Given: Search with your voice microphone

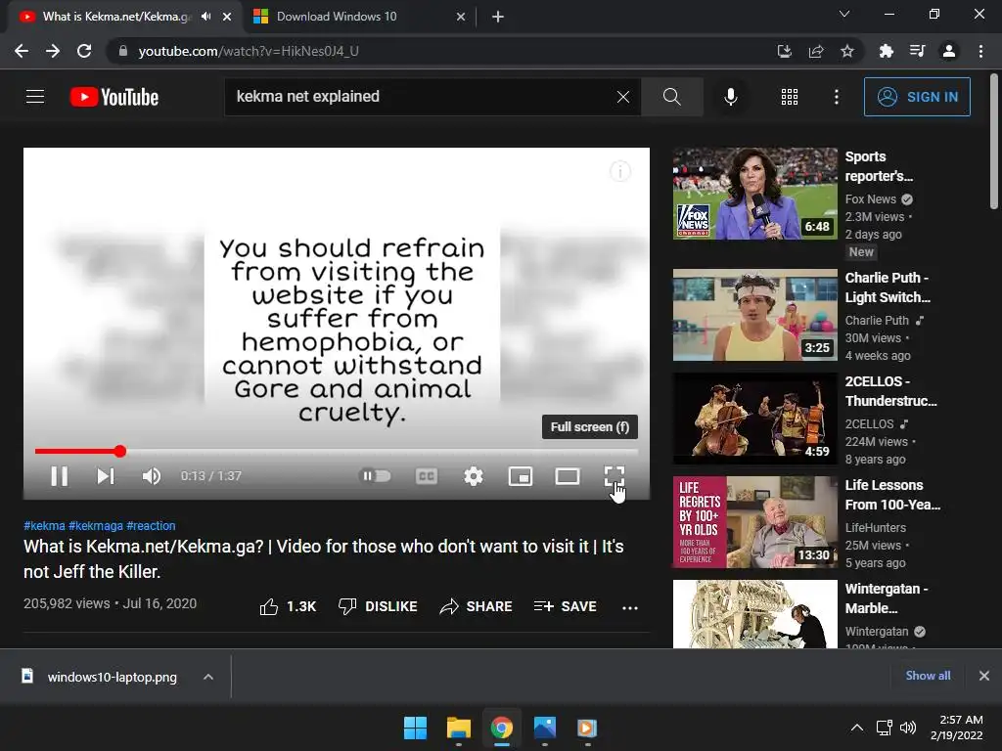Looking at the screenshot, I should coord(730,97).
